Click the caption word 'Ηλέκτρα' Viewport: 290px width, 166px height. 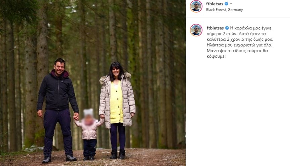(214, 45)
